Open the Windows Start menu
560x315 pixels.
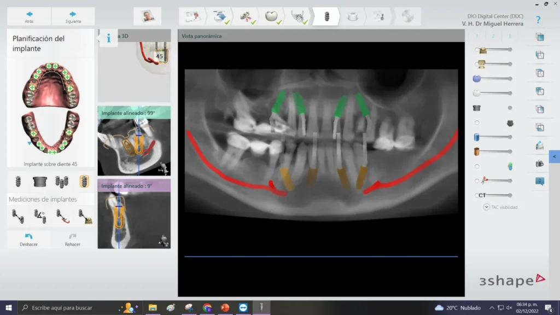9,307
